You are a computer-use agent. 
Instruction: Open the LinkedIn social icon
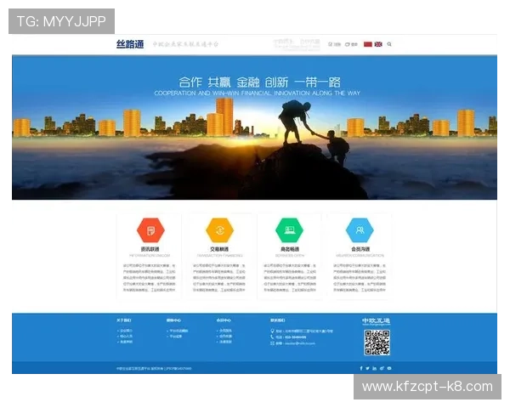[375, 368]
